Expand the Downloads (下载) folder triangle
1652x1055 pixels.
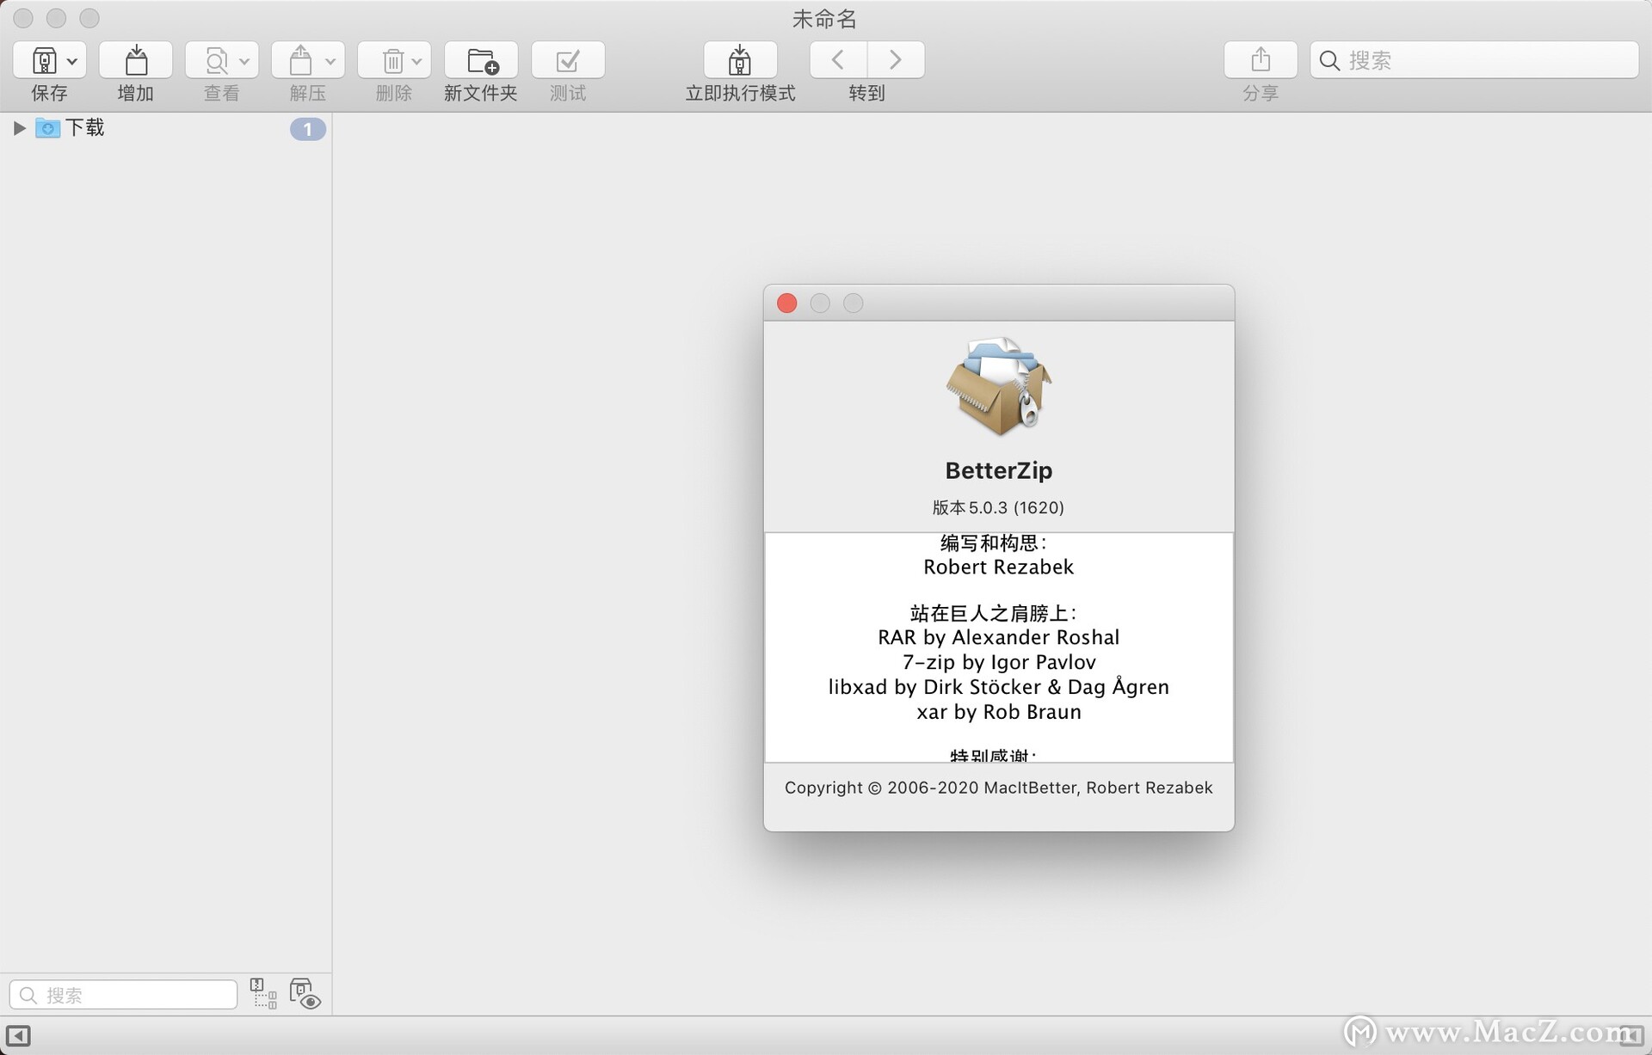coord(19,128)
